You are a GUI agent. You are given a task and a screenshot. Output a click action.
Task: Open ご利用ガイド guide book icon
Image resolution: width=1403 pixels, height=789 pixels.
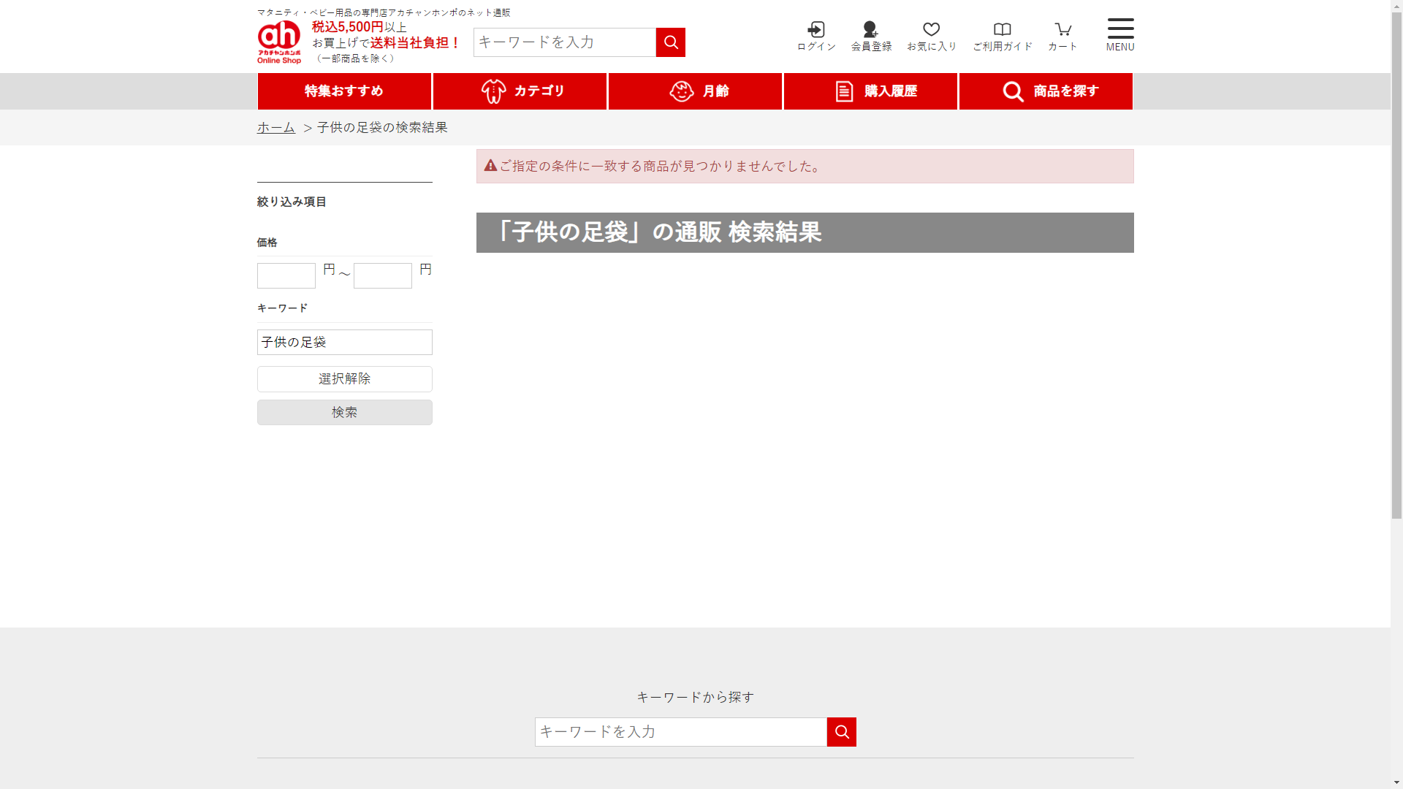pyautogui.click(x=1002, y=30)
